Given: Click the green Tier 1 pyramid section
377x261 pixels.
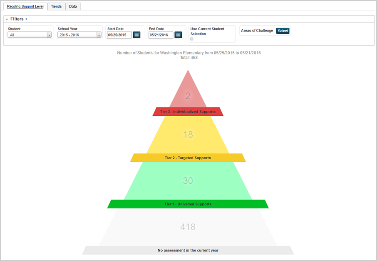Looking at the screenshot, I should coord(188,181).
